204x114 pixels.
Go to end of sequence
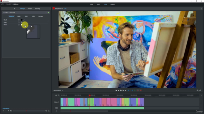tap(125, 91)
